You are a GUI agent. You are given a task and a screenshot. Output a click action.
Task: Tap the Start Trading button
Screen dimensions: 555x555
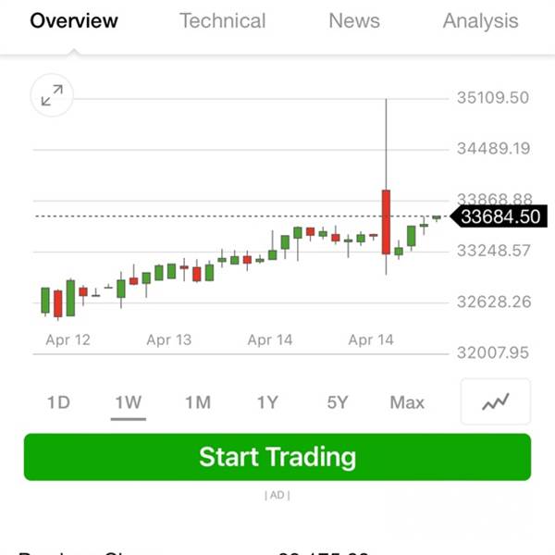pos(277,457)
